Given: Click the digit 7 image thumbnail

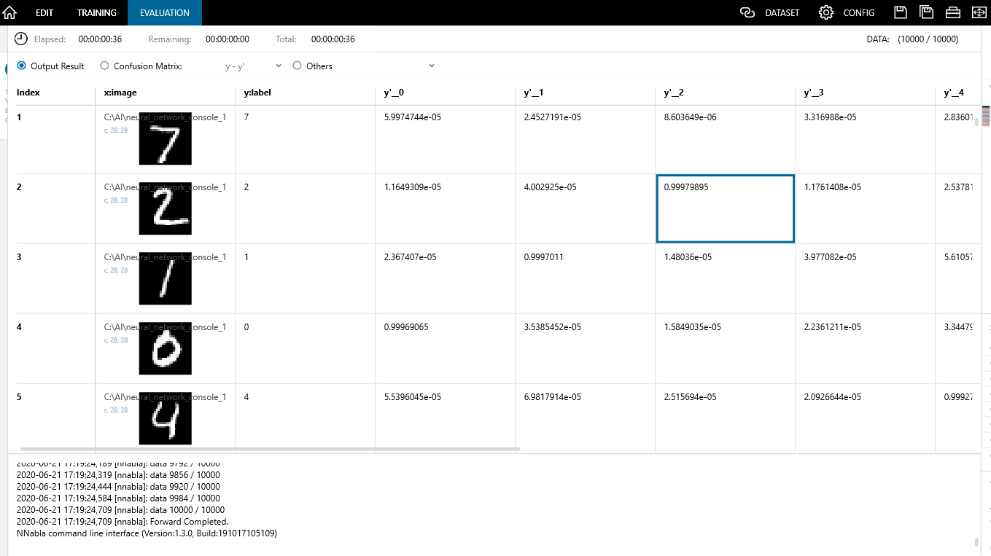Looking at the screenshot, I should pyautogui.click(x=165, y=138).
